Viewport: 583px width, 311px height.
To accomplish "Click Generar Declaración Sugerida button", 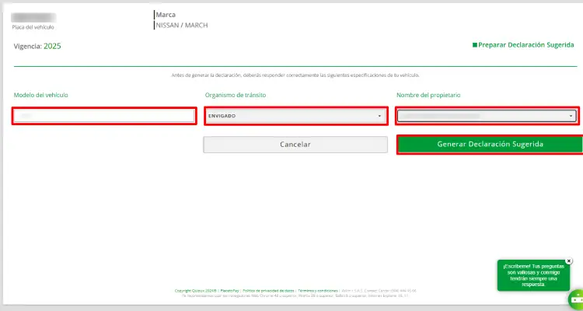I will tap(489, 145).
